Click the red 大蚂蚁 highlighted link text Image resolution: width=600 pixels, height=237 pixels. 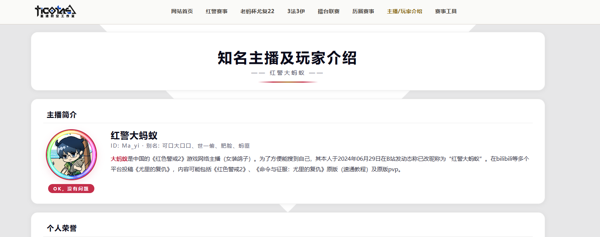point(119,159)
